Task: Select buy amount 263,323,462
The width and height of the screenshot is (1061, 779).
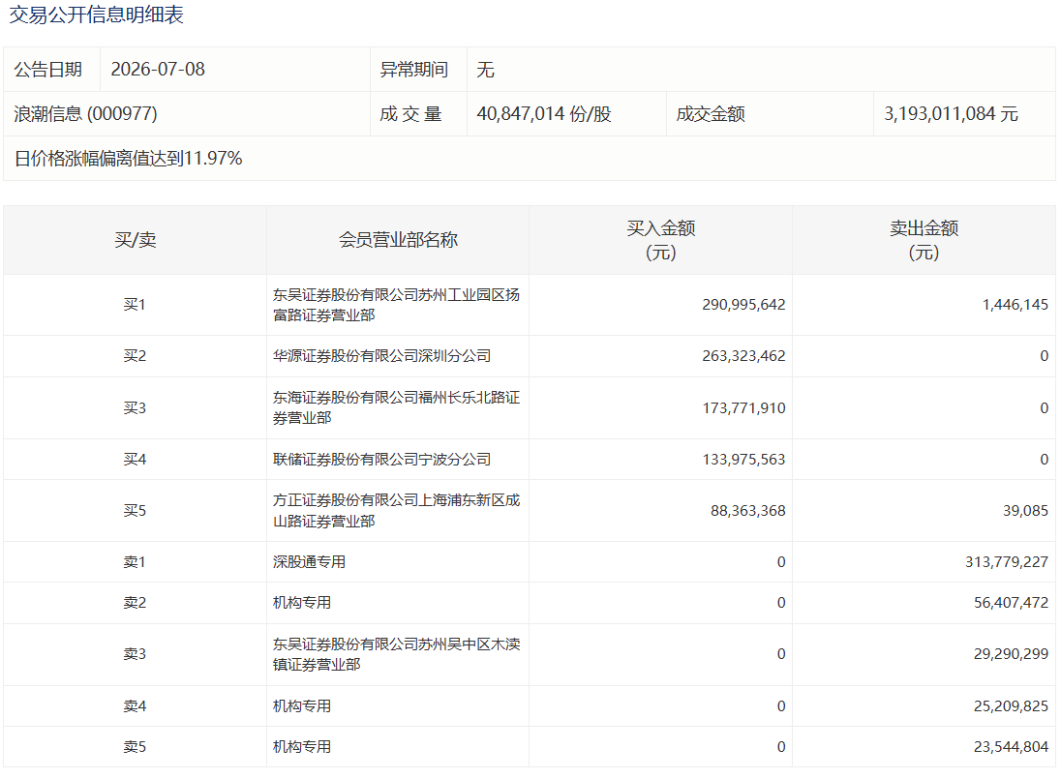Action: 743,356
